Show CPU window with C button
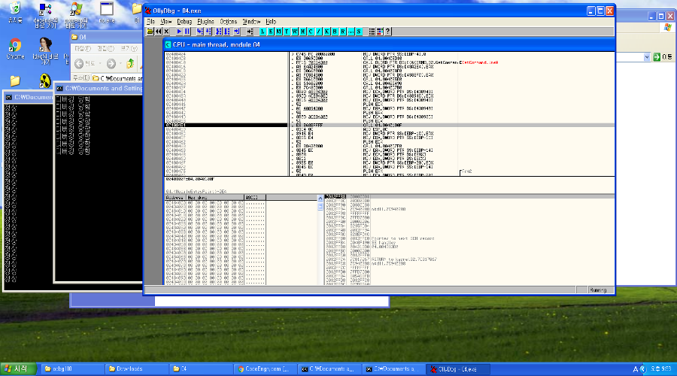 (311, 32)
